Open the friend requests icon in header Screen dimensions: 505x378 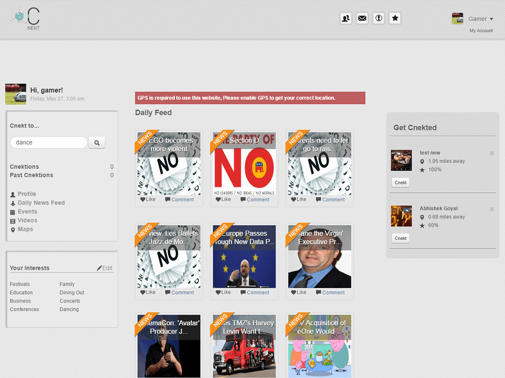pyautogui.click(x=345, y=19)
